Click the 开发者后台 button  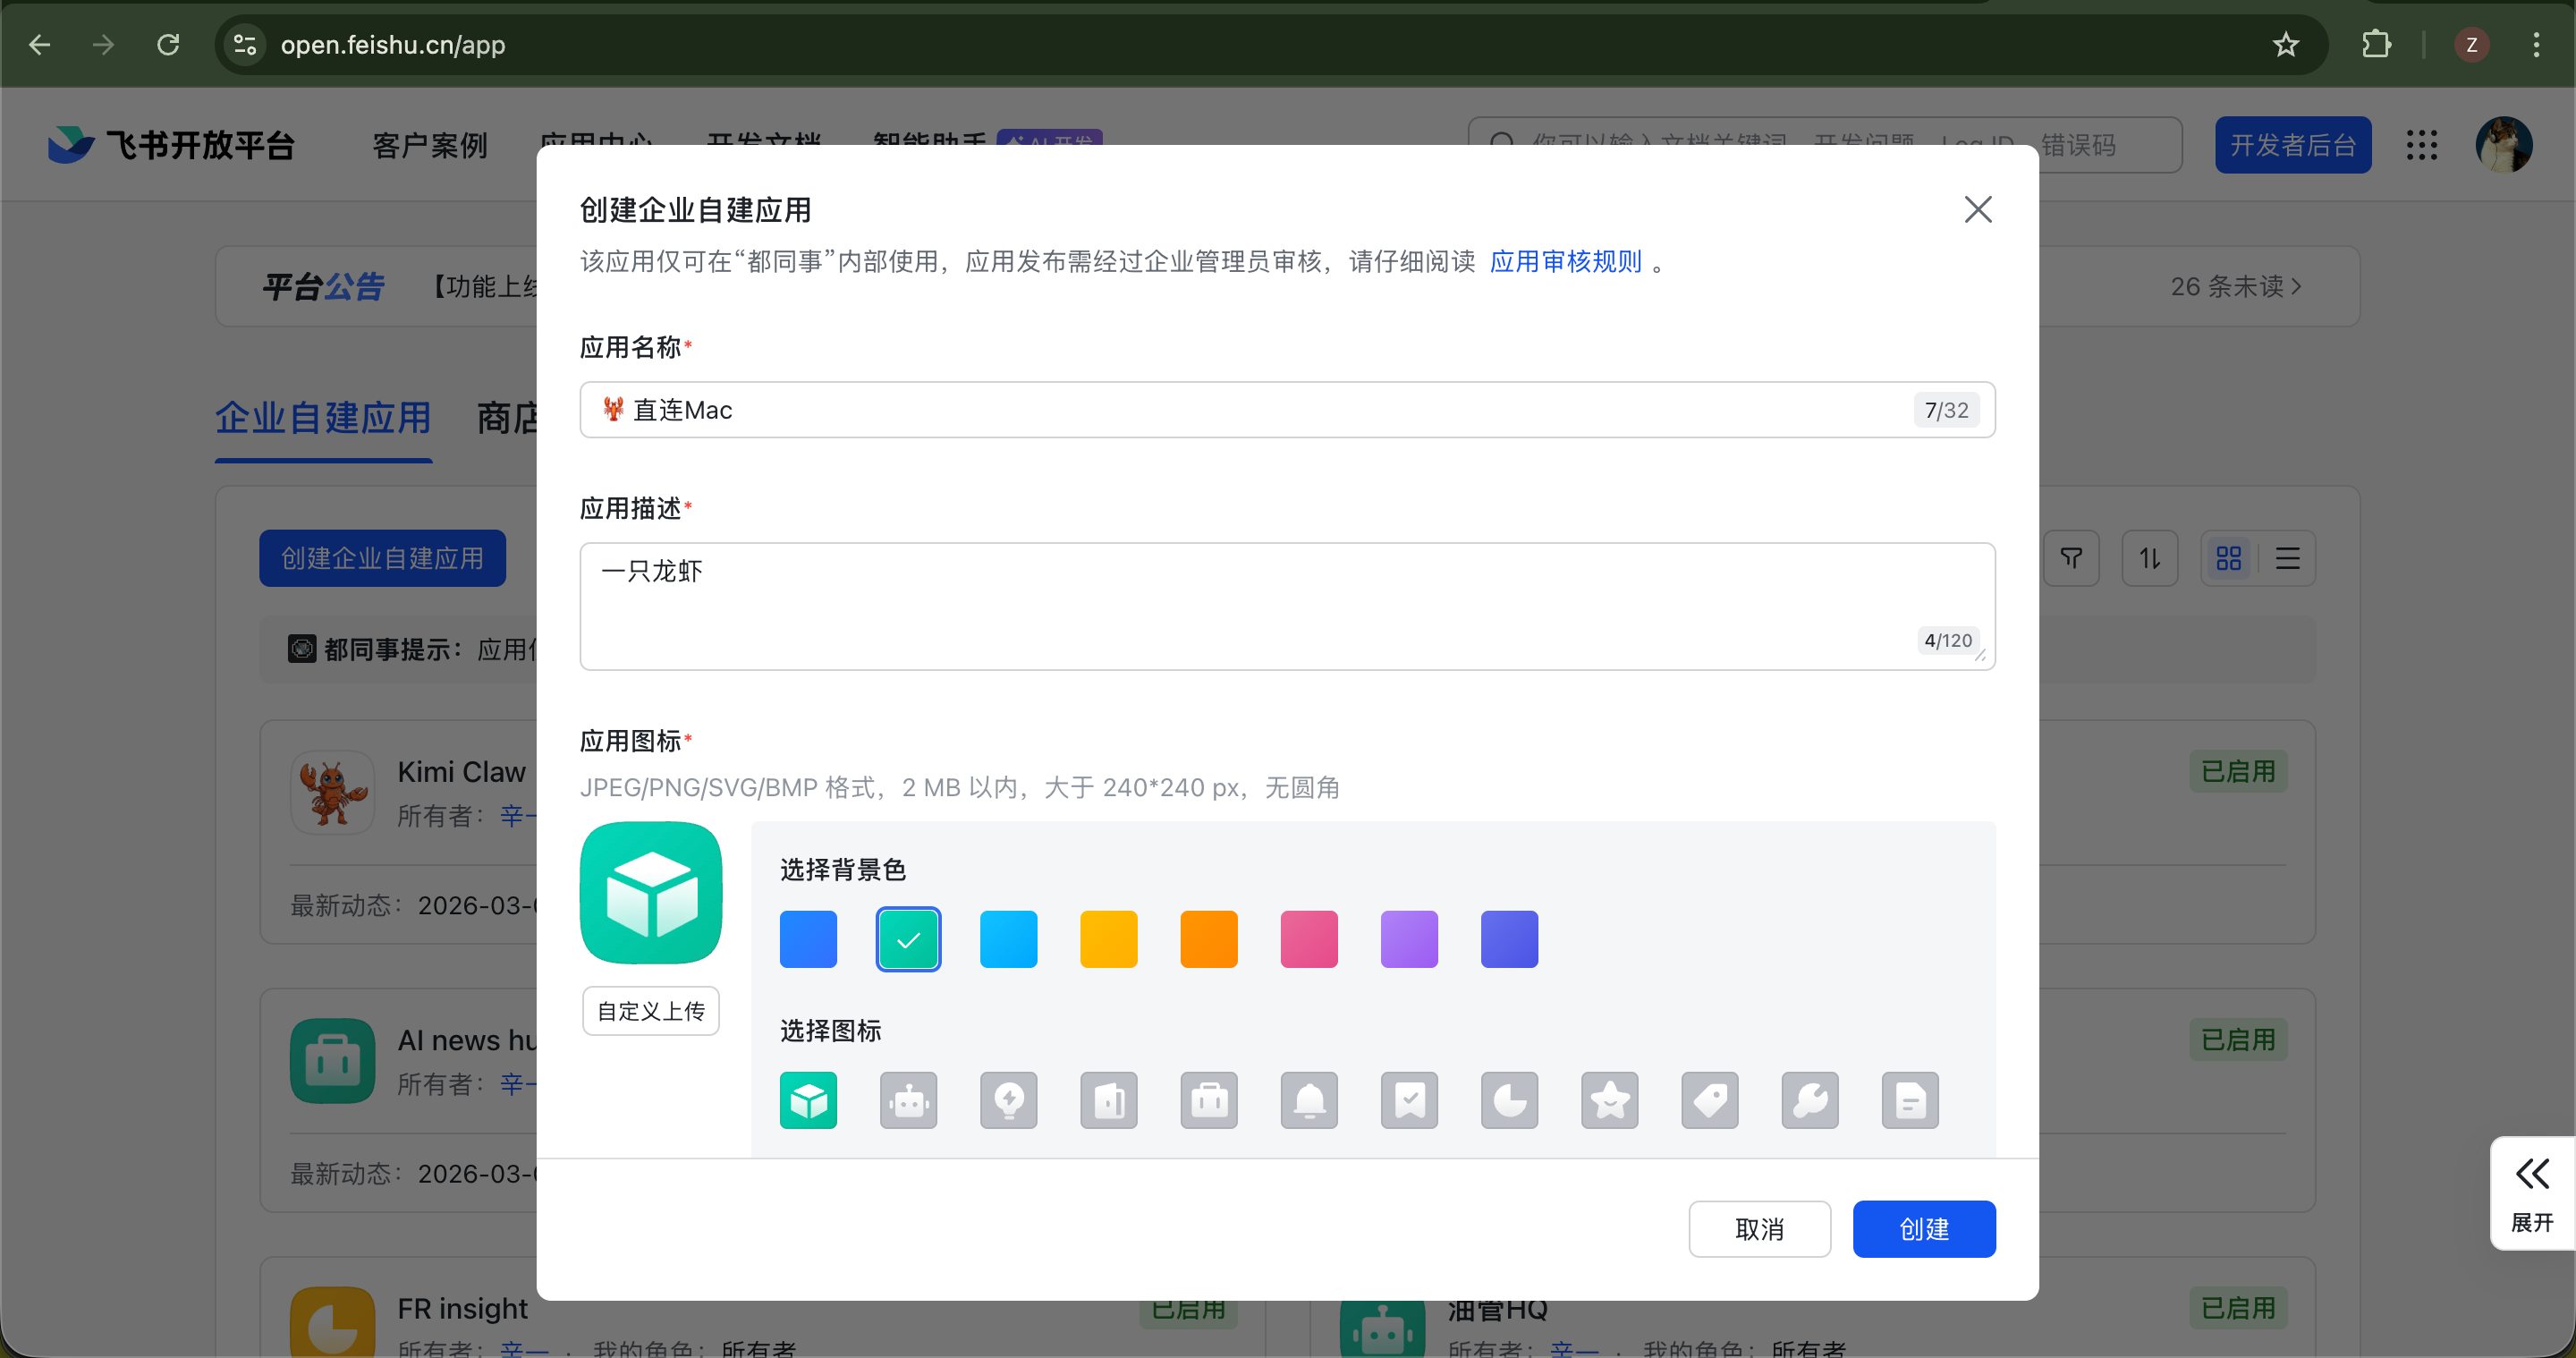point(2293,145)
